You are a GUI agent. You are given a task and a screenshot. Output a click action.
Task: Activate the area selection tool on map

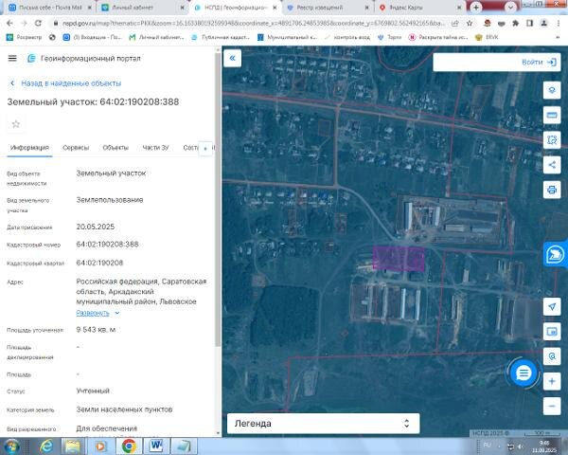552,140
